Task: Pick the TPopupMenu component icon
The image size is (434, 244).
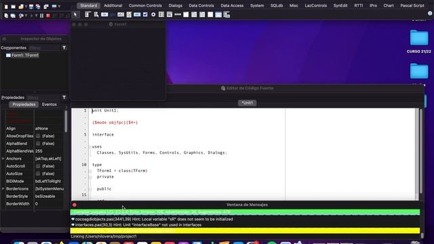Action: tap(96, 15)
